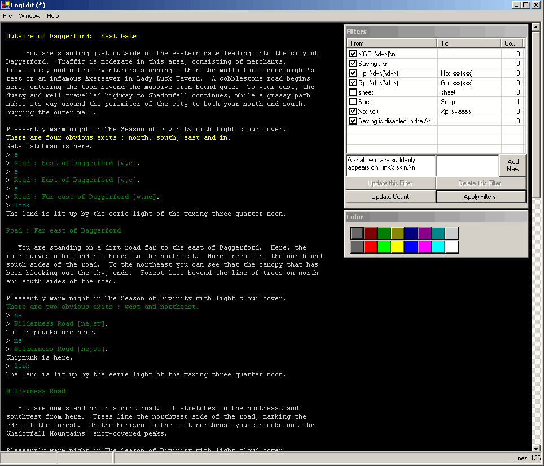This screenshot has width=544, height=466.
Task: Click the Apply Filters button
Action: coord(480,197)
